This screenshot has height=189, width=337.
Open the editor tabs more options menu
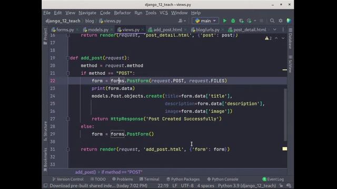[x=283, y=29]
